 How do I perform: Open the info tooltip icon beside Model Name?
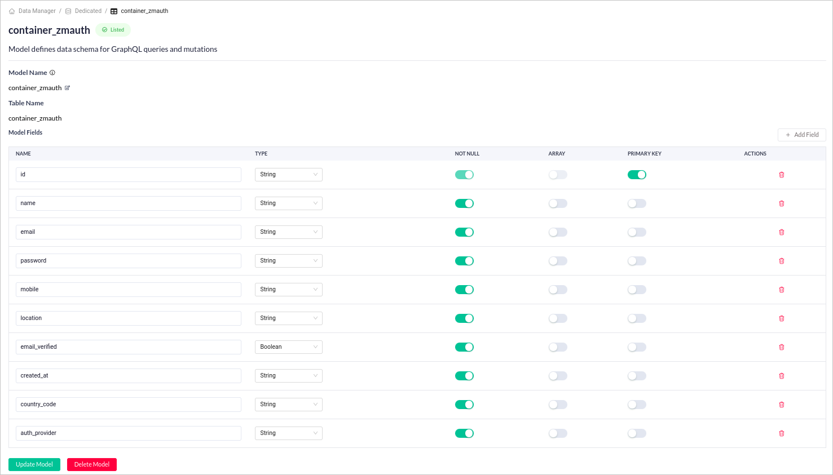[x=52, y=72]
